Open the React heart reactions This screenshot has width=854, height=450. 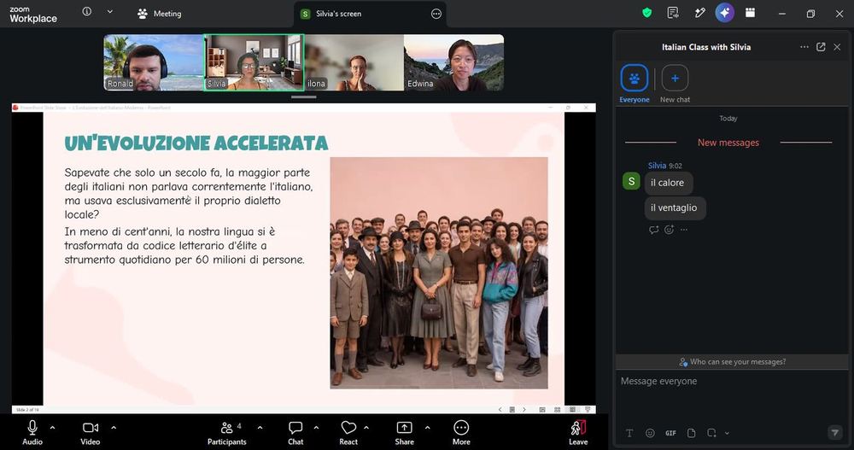[x=348, y=433]
